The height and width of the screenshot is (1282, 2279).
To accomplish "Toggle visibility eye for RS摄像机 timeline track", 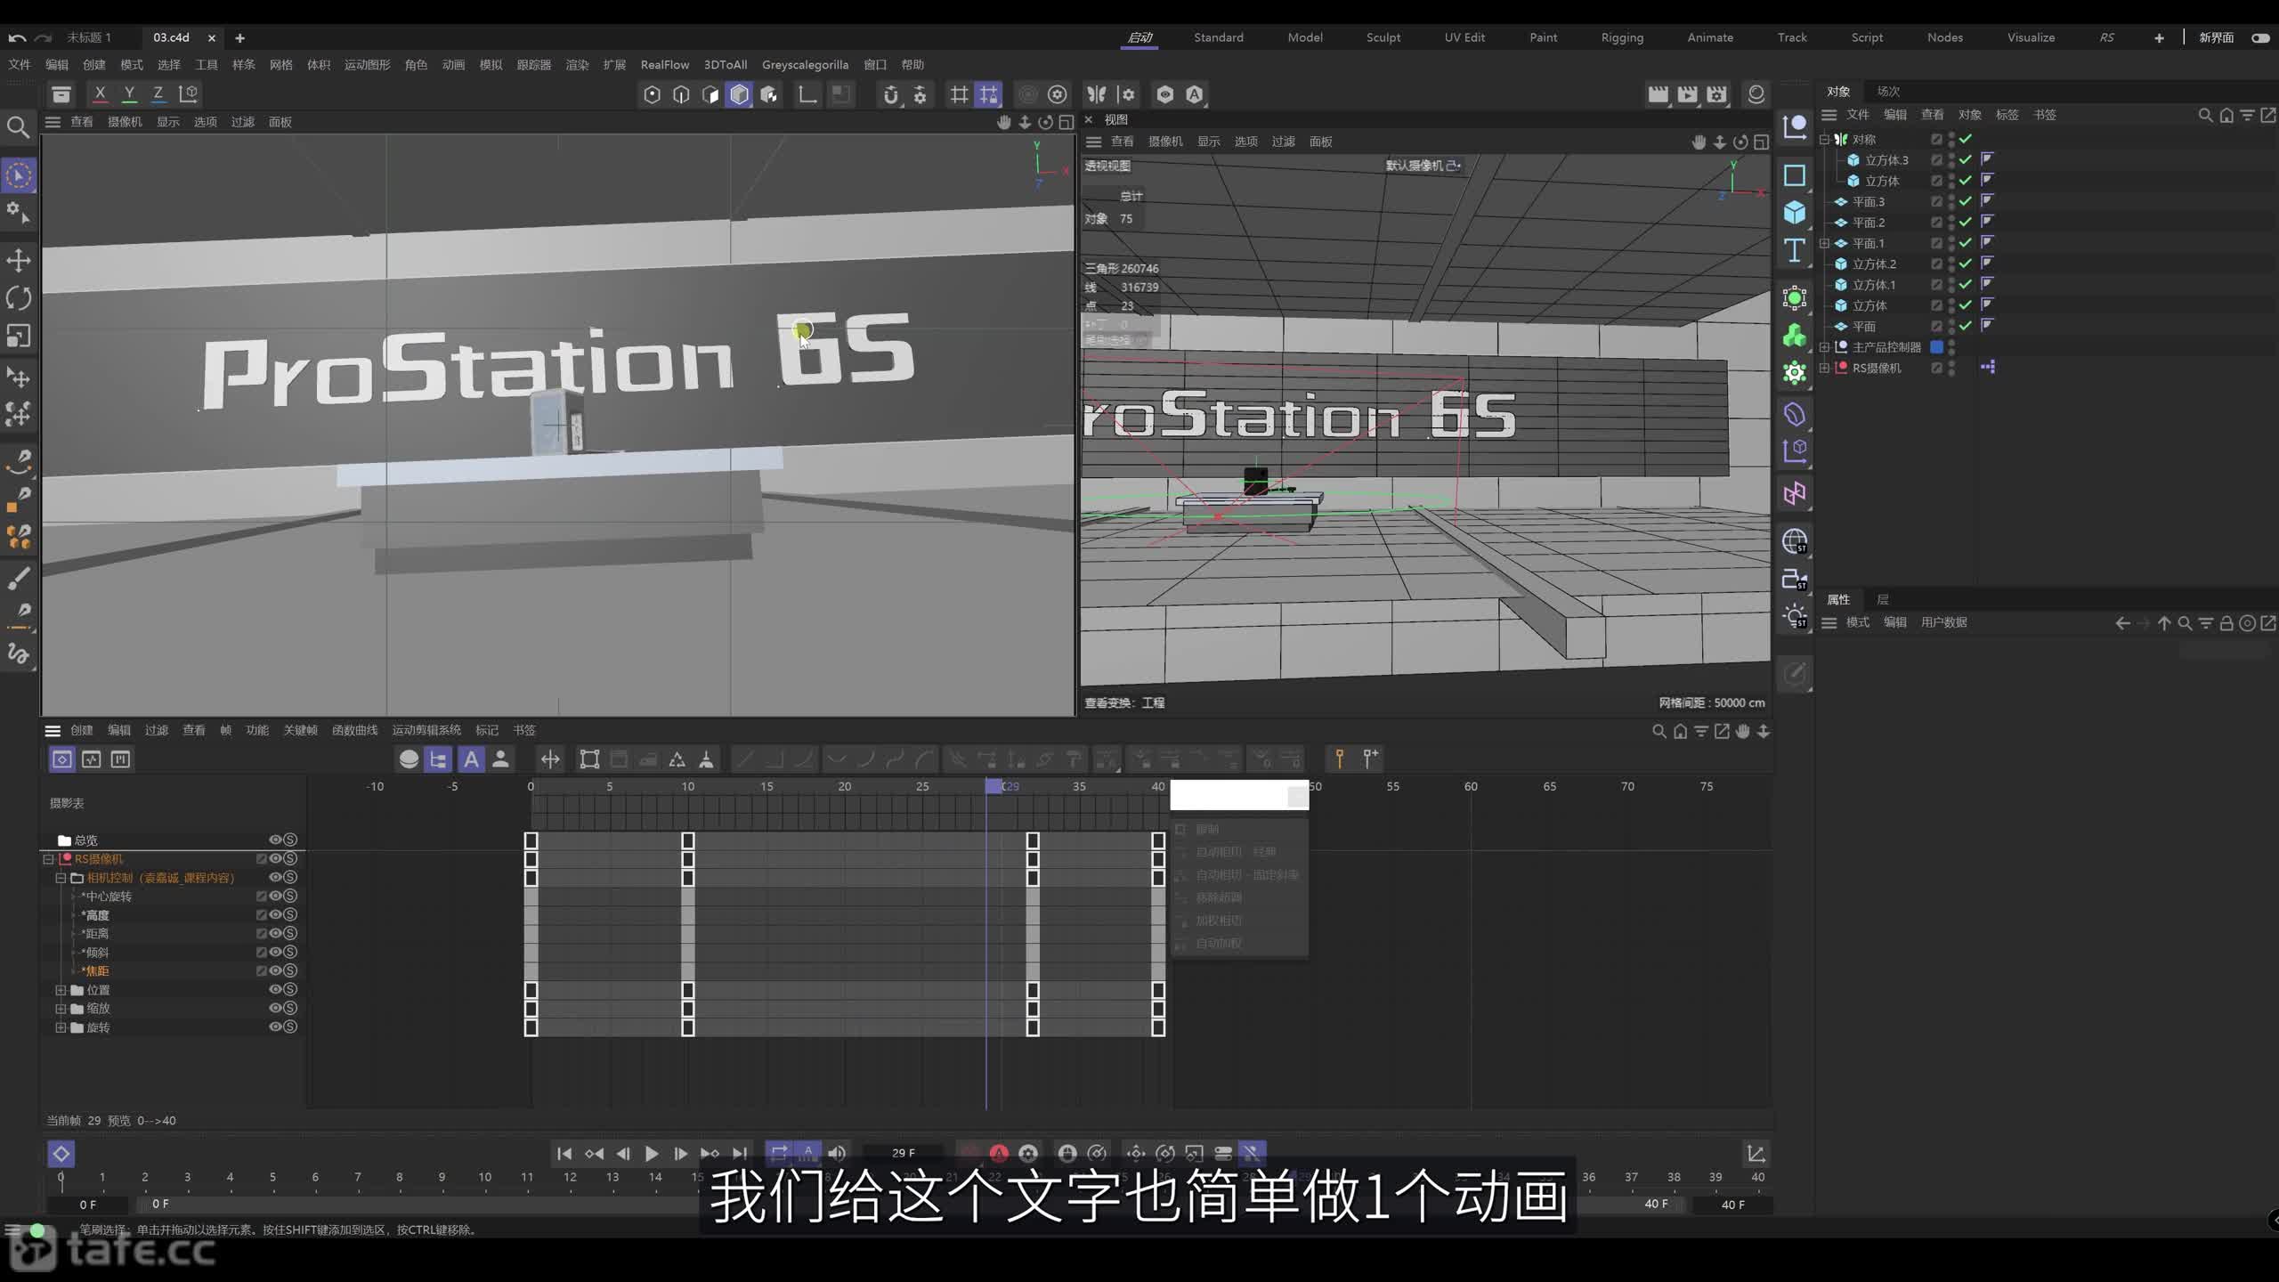I will click(276, 859).
